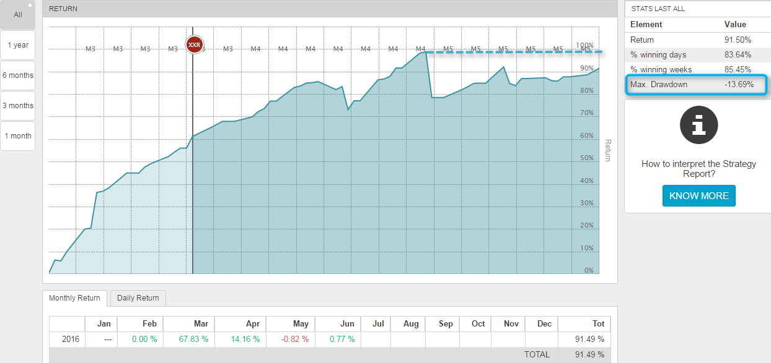Click the round info icon
Viewport: 771px width, 363px height.
point(698,126)
